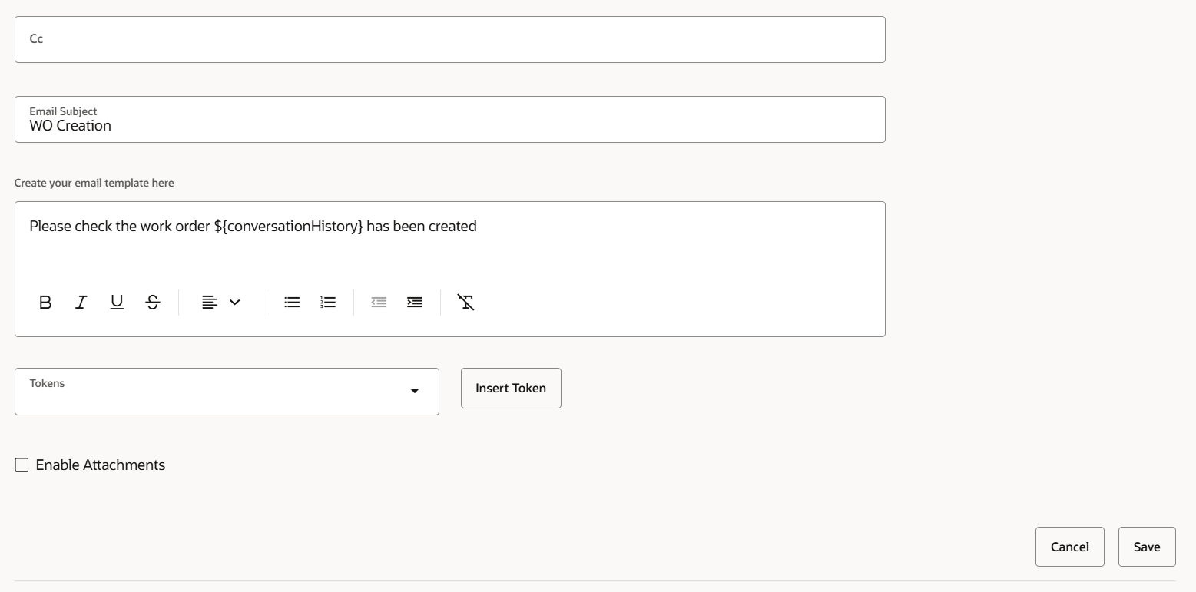Insert a bulleted list

tap(292, 303)
